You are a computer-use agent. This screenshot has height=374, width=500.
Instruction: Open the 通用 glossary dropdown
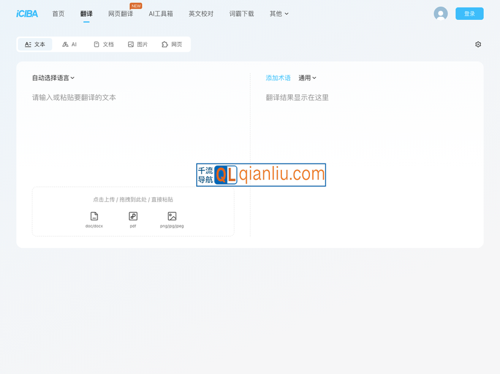click(x=306, y=77)
